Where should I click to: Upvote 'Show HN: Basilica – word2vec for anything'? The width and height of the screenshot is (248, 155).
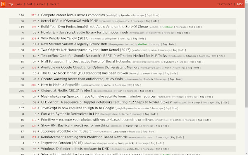(x=38, y=125)
